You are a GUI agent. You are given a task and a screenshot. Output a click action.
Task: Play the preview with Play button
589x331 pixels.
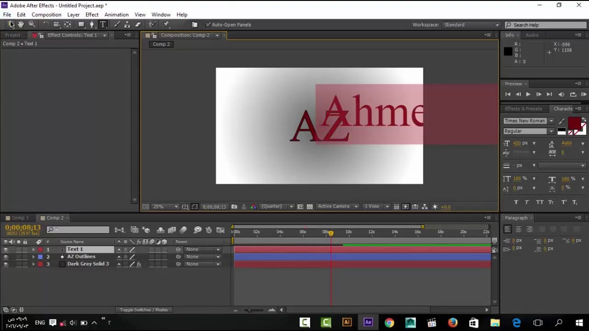pos(528,94)
